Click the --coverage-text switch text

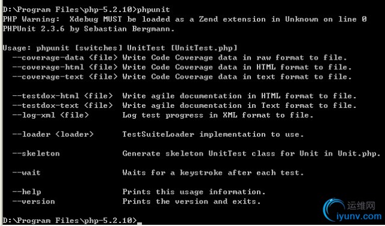click(x=48, y=77)
